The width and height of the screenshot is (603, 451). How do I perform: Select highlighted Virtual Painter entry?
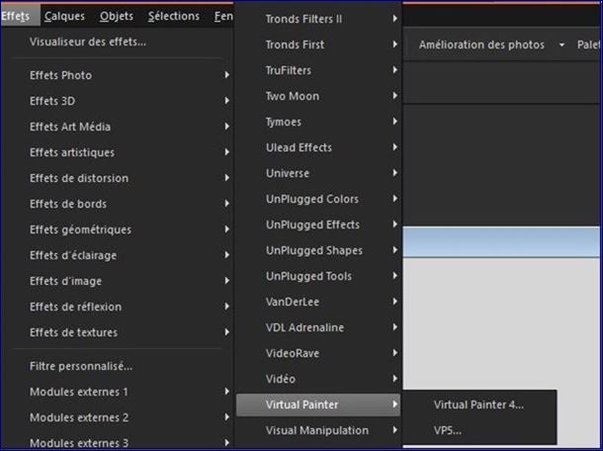coord(318,405)
